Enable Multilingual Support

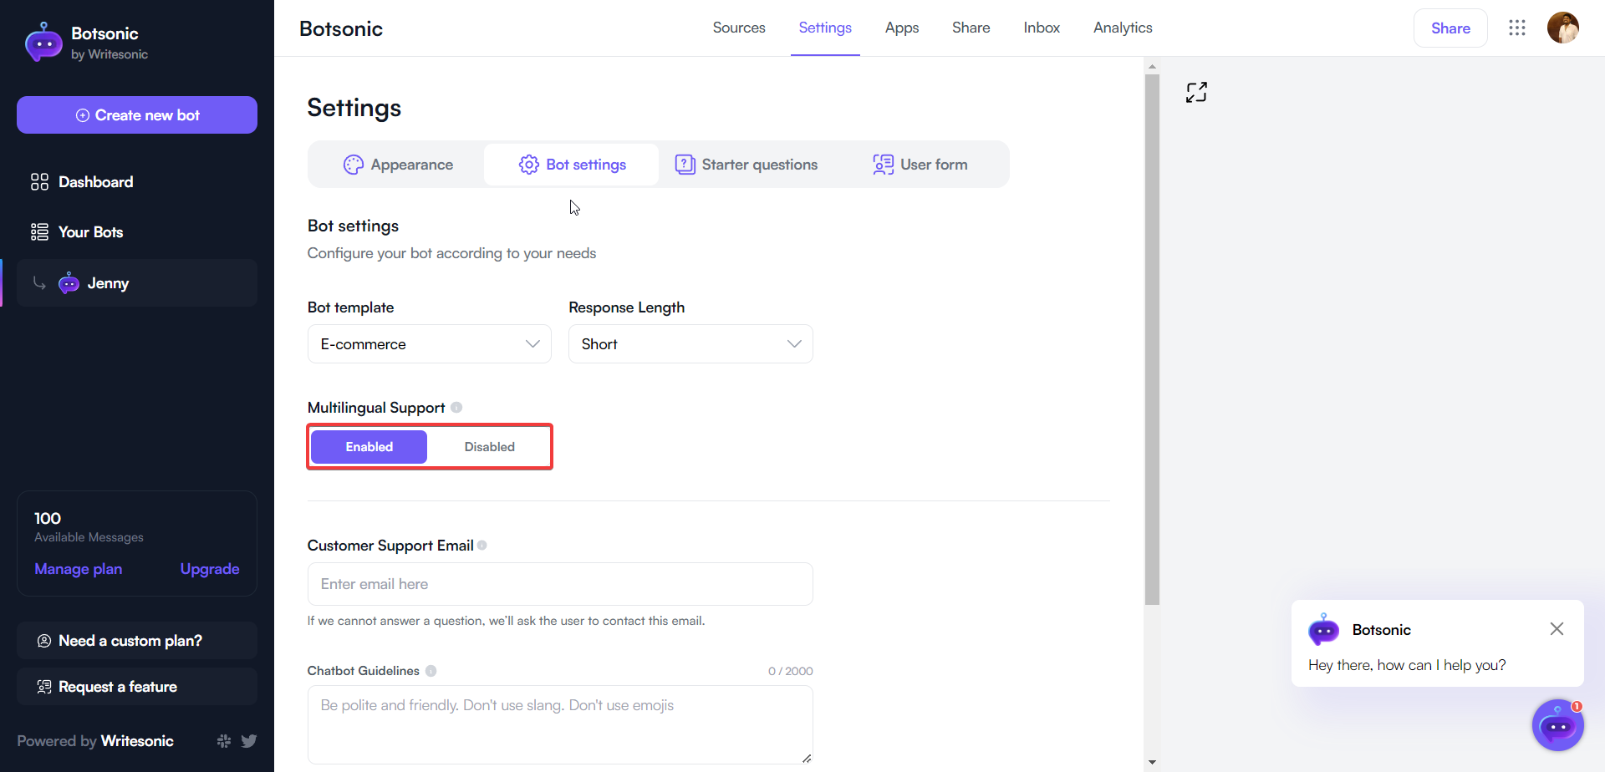(x=368, y=446)
